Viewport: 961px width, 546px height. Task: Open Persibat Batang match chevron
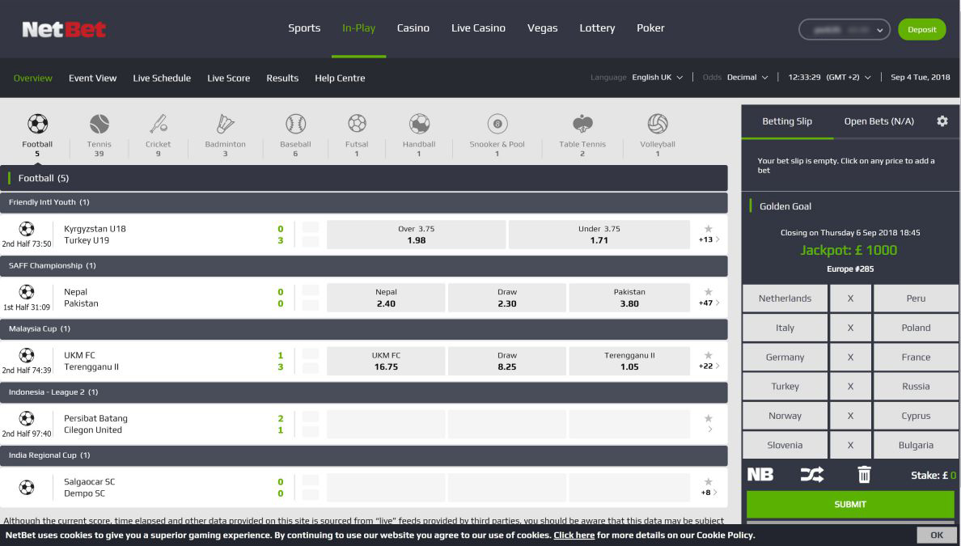[709, 429]
